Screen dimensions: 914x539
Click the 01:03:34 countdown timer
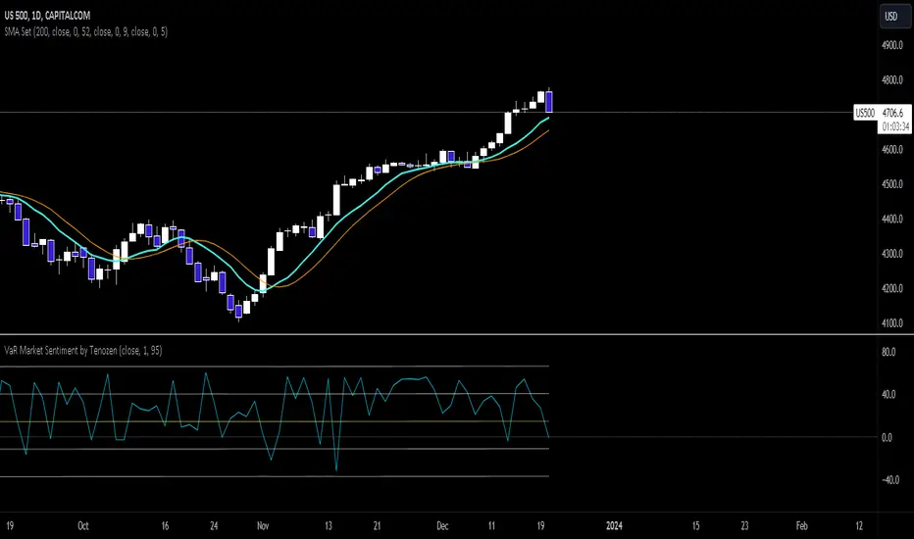895,126
